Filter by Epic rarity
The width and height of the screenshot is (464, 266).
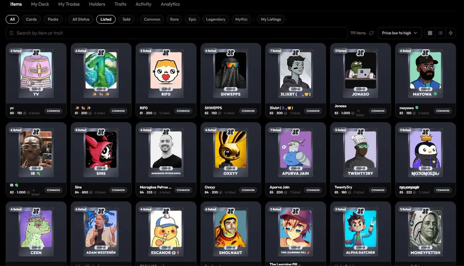tap(192, 19)
